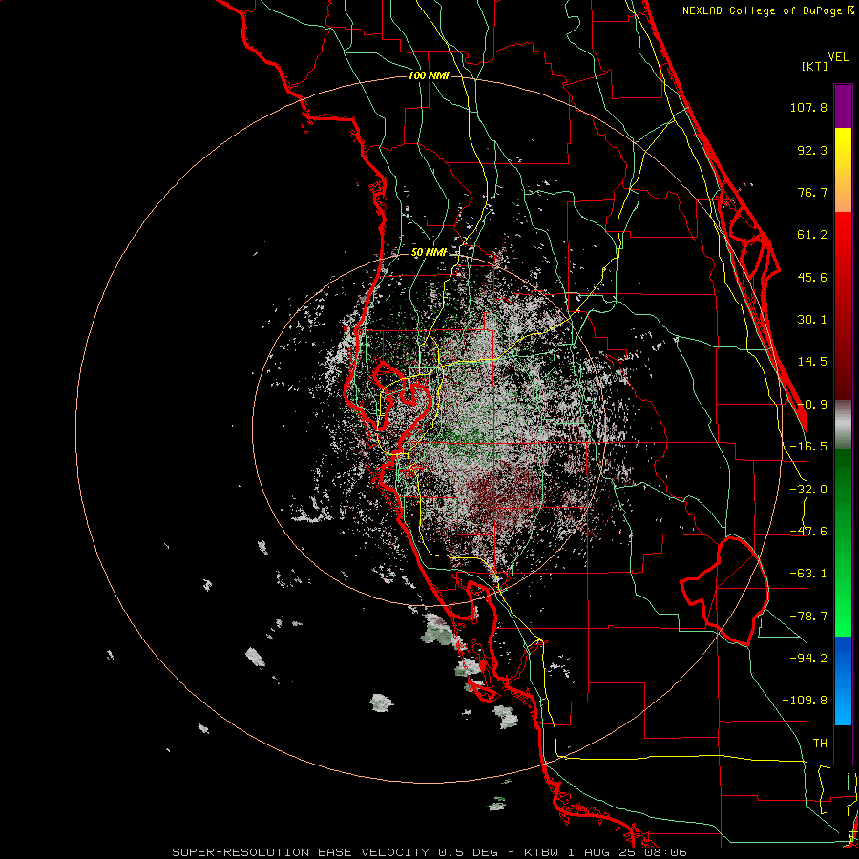
Task: Click the 50 NMI range ring label
Action: tap(429, 253)
